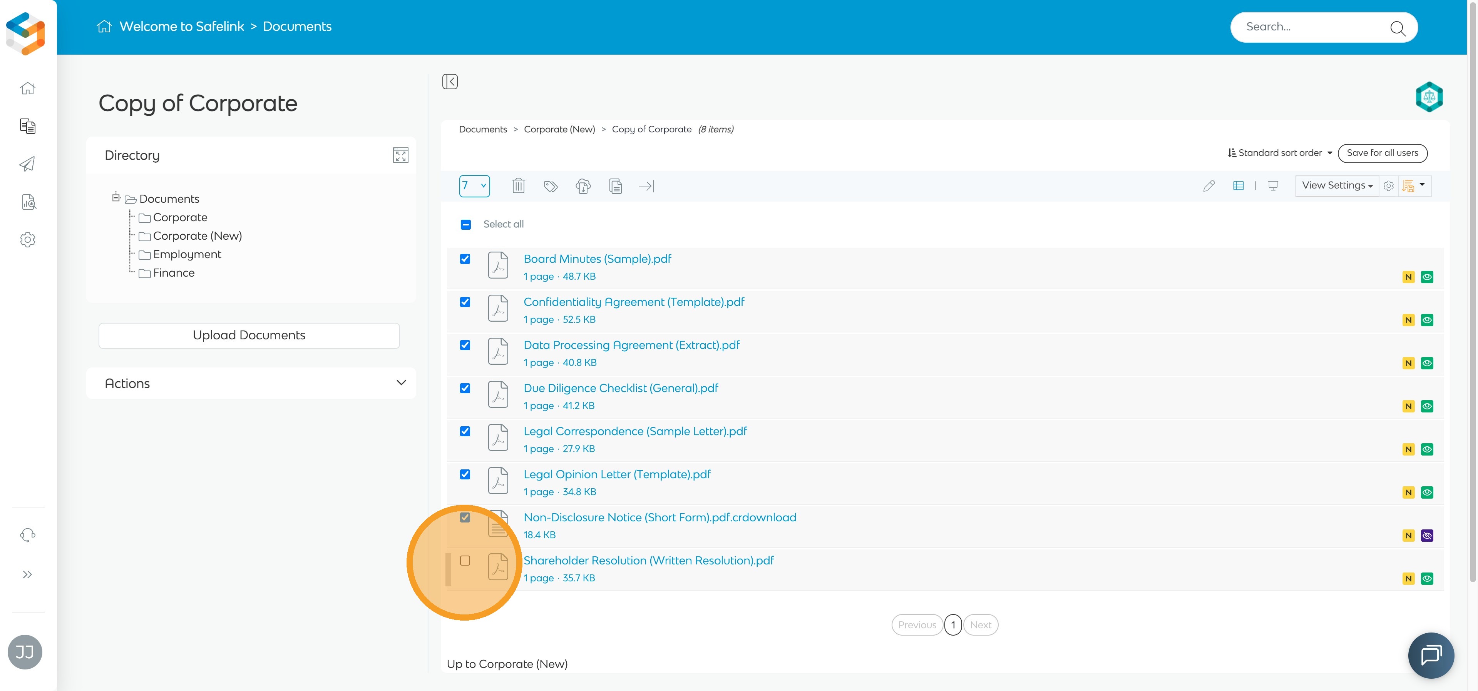Click the Upload Documents button
Screen dimensions: 1478x691
click(x=249, y=335)
